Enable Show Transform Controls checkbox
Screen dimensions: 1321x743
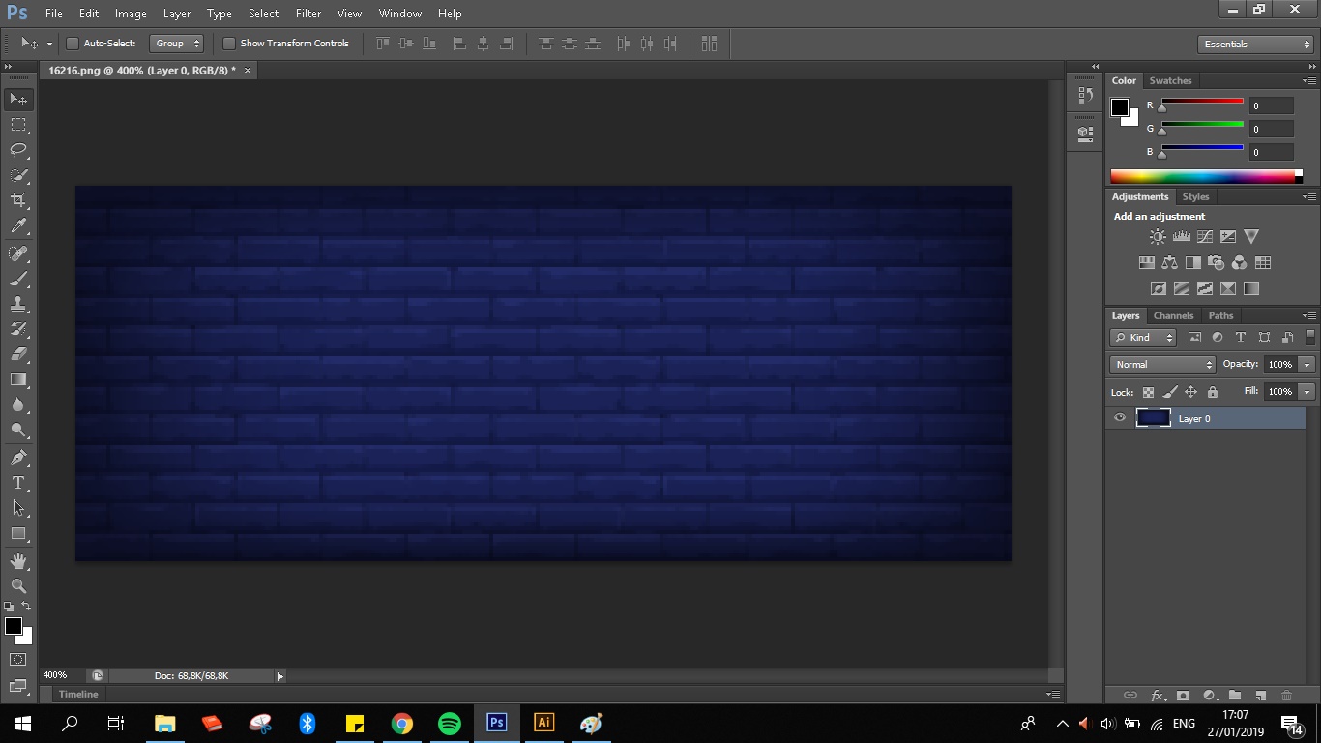[229, 44]
